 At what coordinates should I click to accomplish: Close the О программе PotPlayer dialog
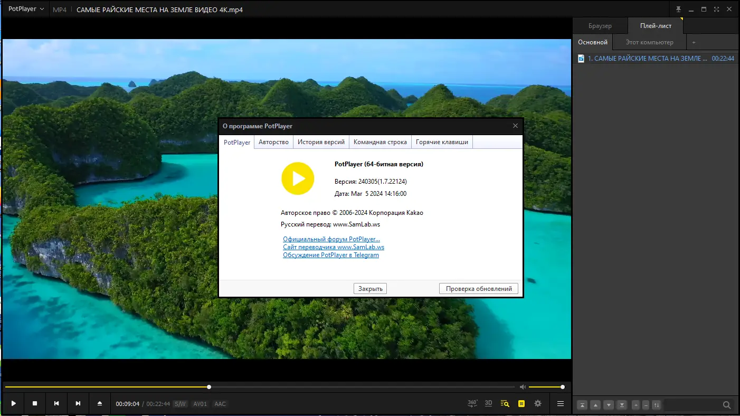[x=515, y=126]
